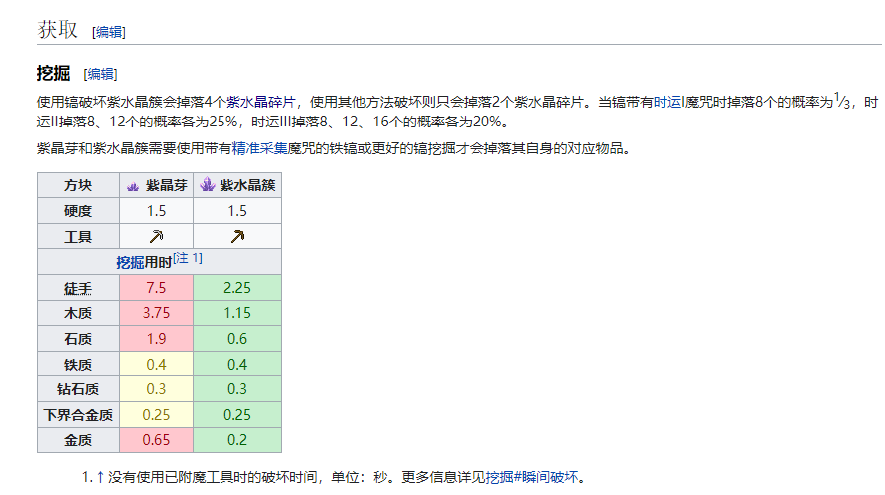Open the 精准采集 enchantment link
885x495 pixels.
pos(260,148)
